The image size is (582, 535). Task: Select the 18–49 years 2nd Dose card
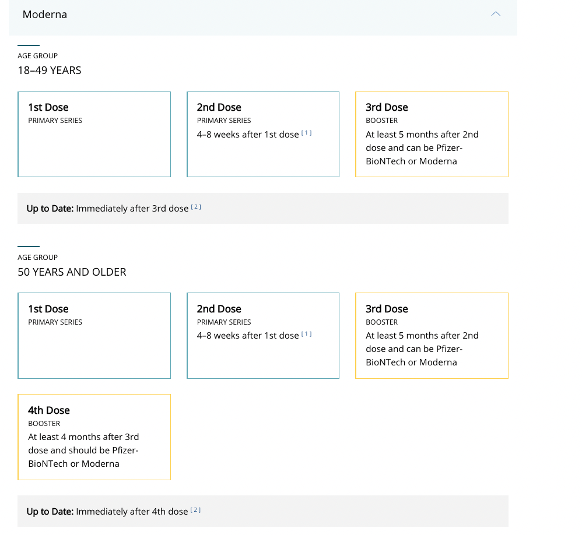tap(263, 134)
